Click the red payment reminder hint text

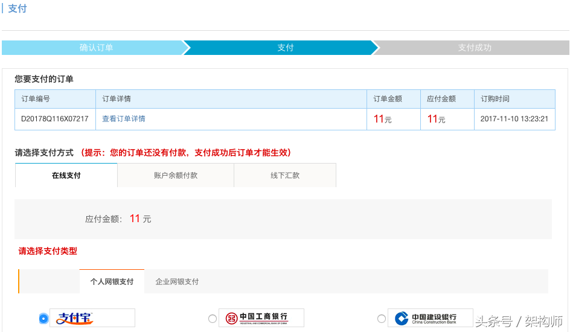(x=186, y=153)
